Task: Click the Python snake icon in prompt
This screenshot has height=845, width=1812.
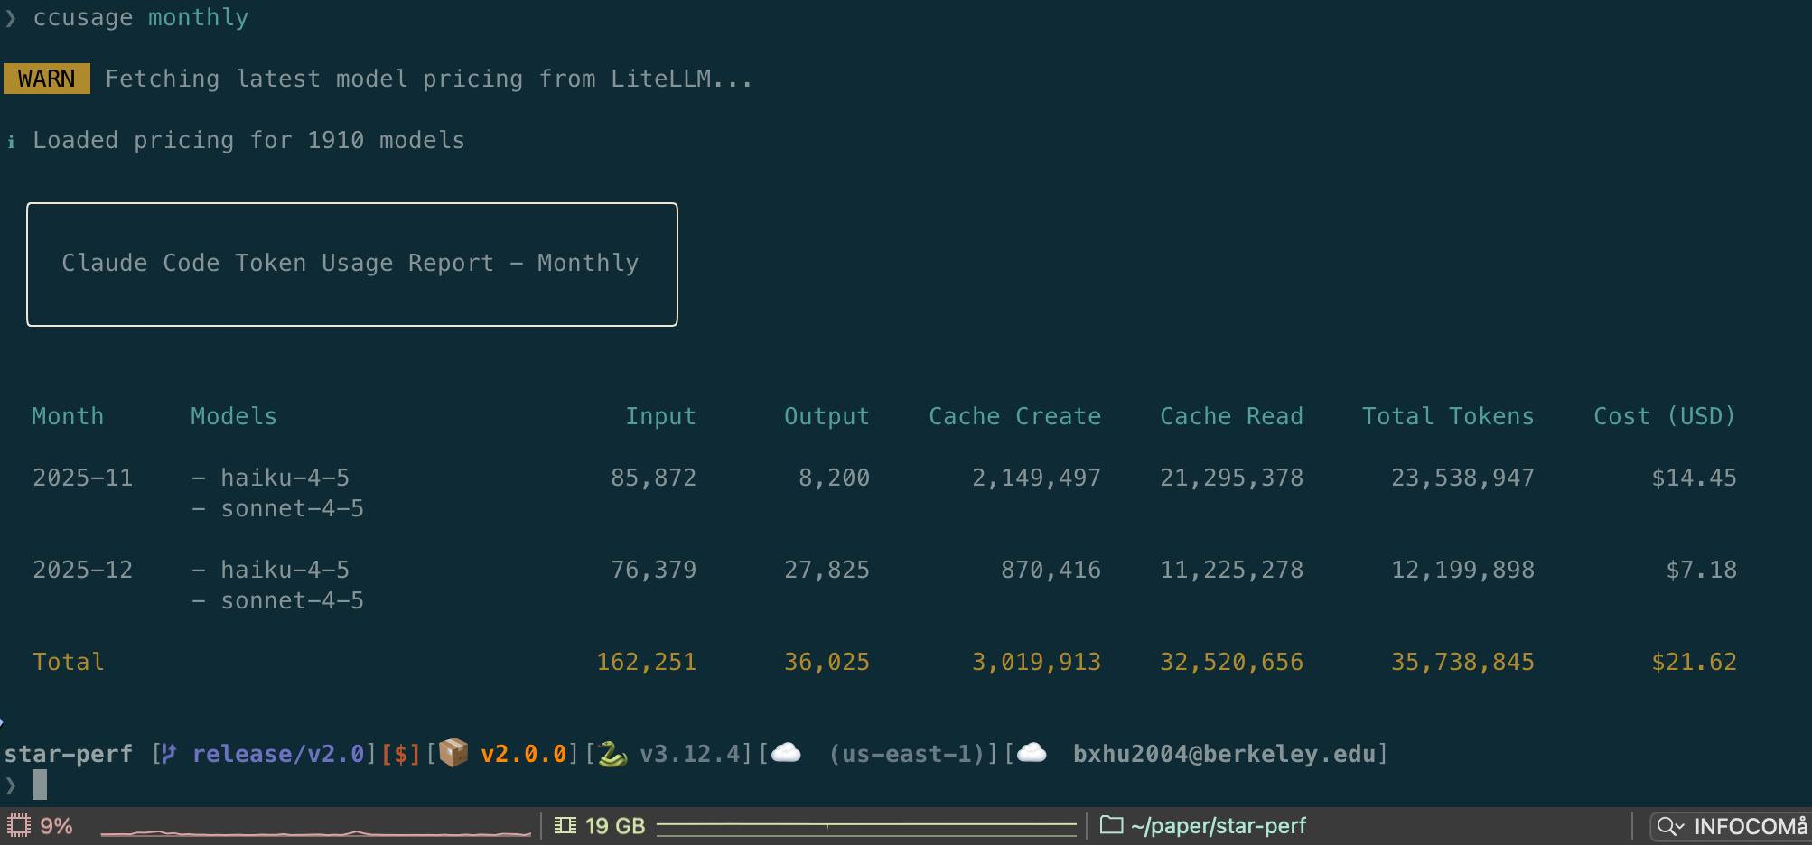Action: (612, 753)
